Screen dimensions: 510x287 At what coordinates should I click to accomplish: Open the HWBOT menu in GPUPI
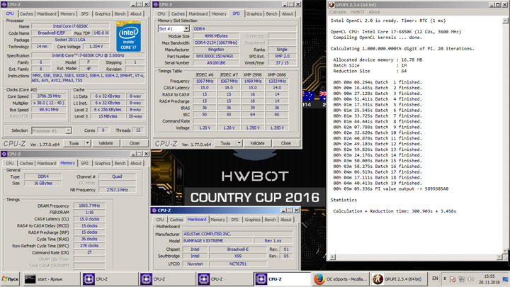click(x=358, y=12)
